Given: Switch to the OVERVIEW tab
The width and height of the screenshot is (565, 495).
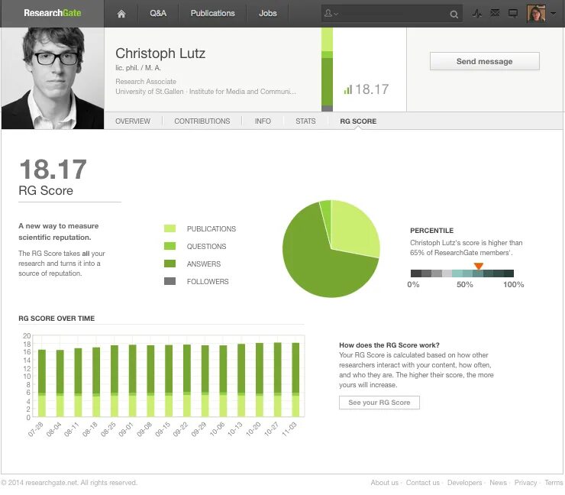Looking at the screenshot, I should [133, 121].
